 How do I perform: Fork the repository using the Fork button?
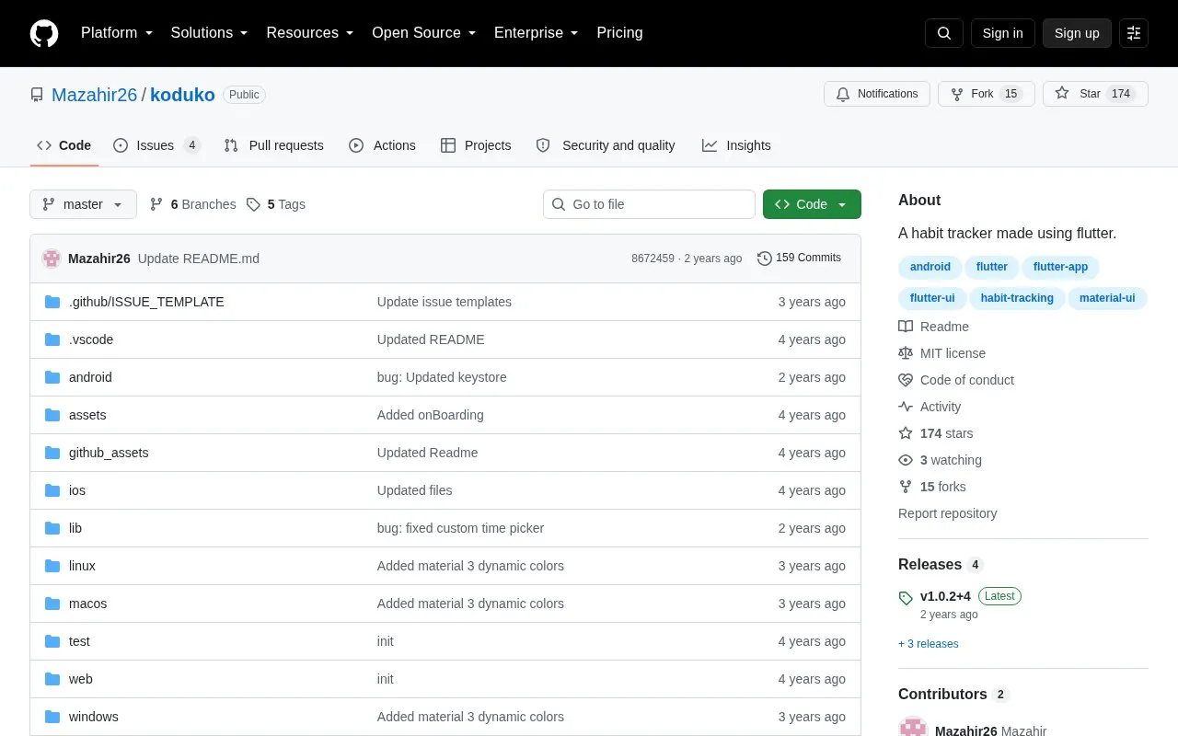pyautogui.click(x=987, y=94)
